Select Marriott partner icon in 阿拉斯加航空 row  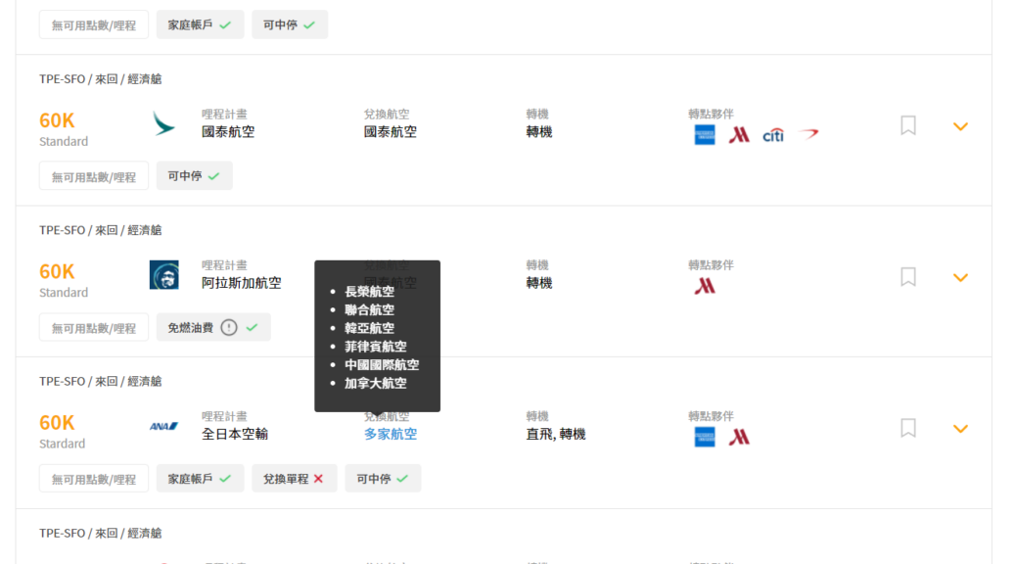(x=705, y=286)
